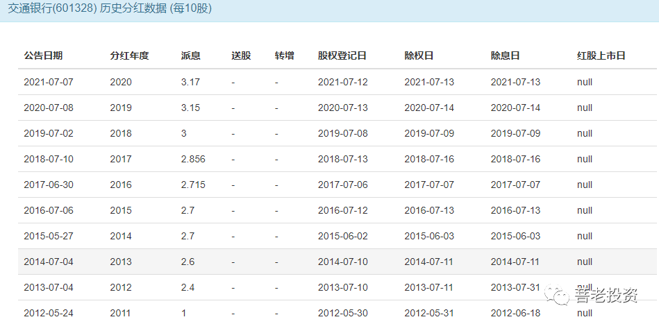Viewport: 659px width, 324px height.
Task: Click the 转增 column header
Action: point(285,56)
